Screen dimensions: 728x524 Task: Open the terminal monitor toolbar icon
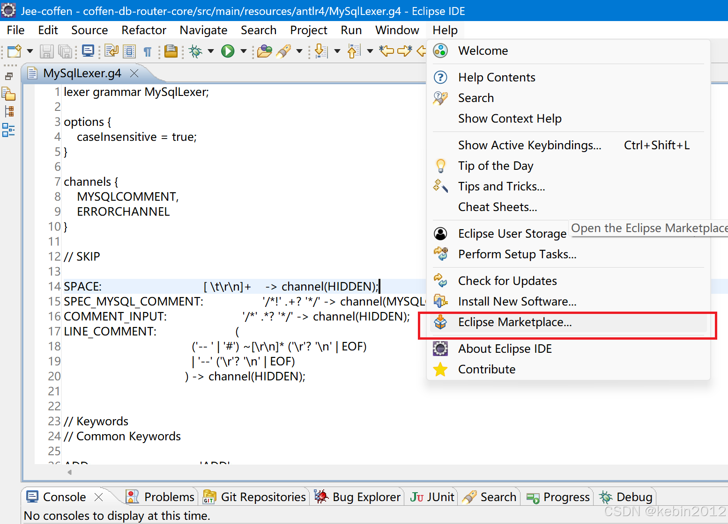coord(88,51)
